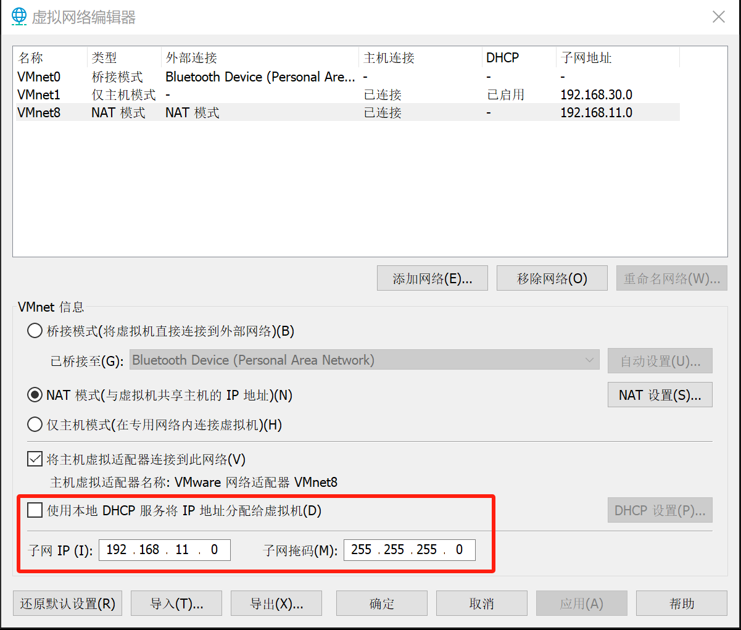The image size is (741, 630).
Task: Select the VMnet8 NAT network
Action: [185, 112]
